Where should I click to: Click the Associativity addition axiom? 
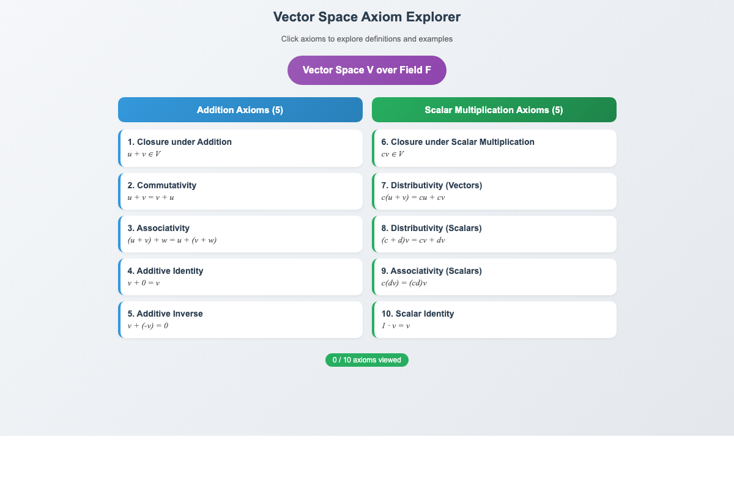pyautogui.click(x=240, y=233)
